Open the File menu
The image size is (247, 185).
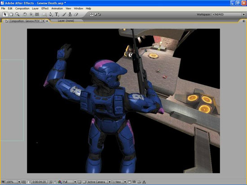point(3,9)
